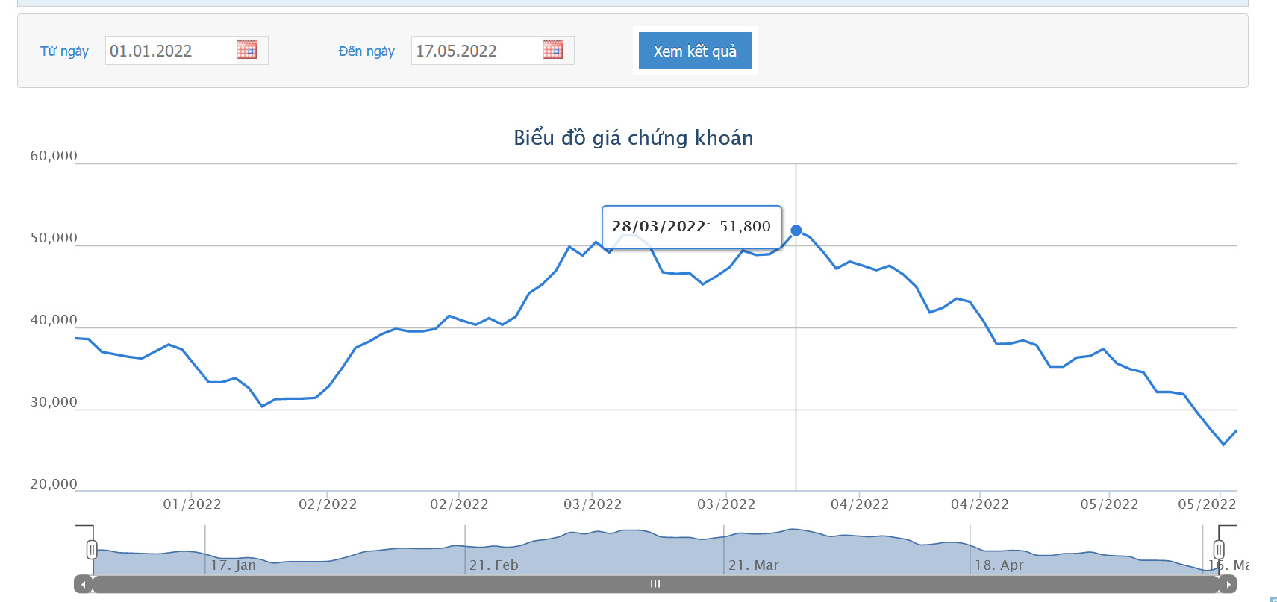The width and height of the screenshot is (1277, 602).
Task: Click the right scroll arrow of navigator
Action: click(1228, 584)
